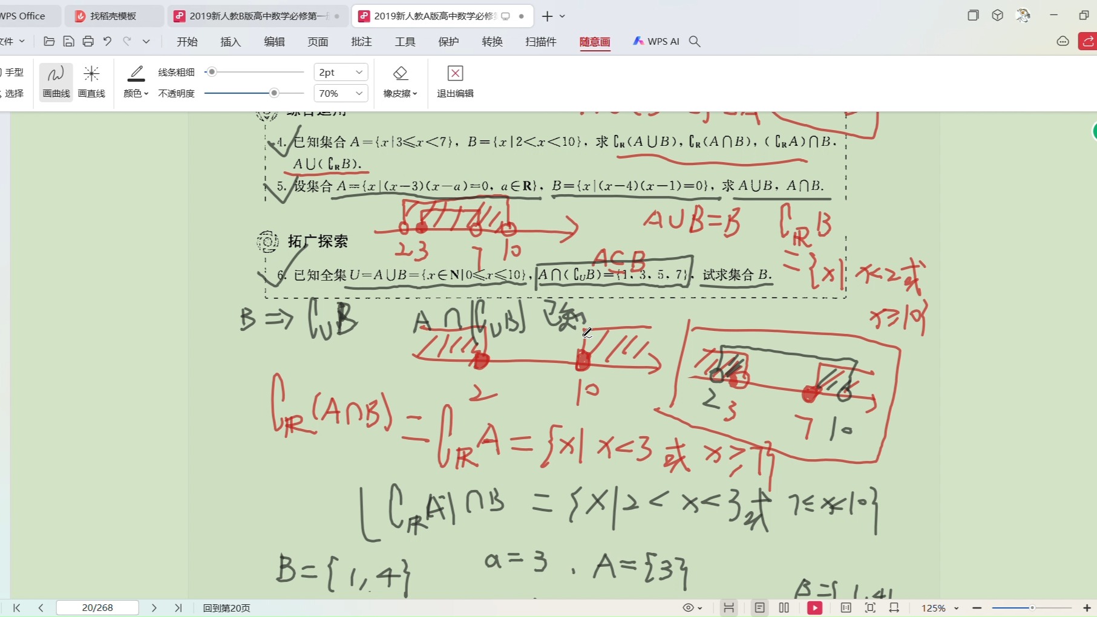Open the 批注 (Comment) tab
This screenshot has height=617, width=1097.
(361, 41)
